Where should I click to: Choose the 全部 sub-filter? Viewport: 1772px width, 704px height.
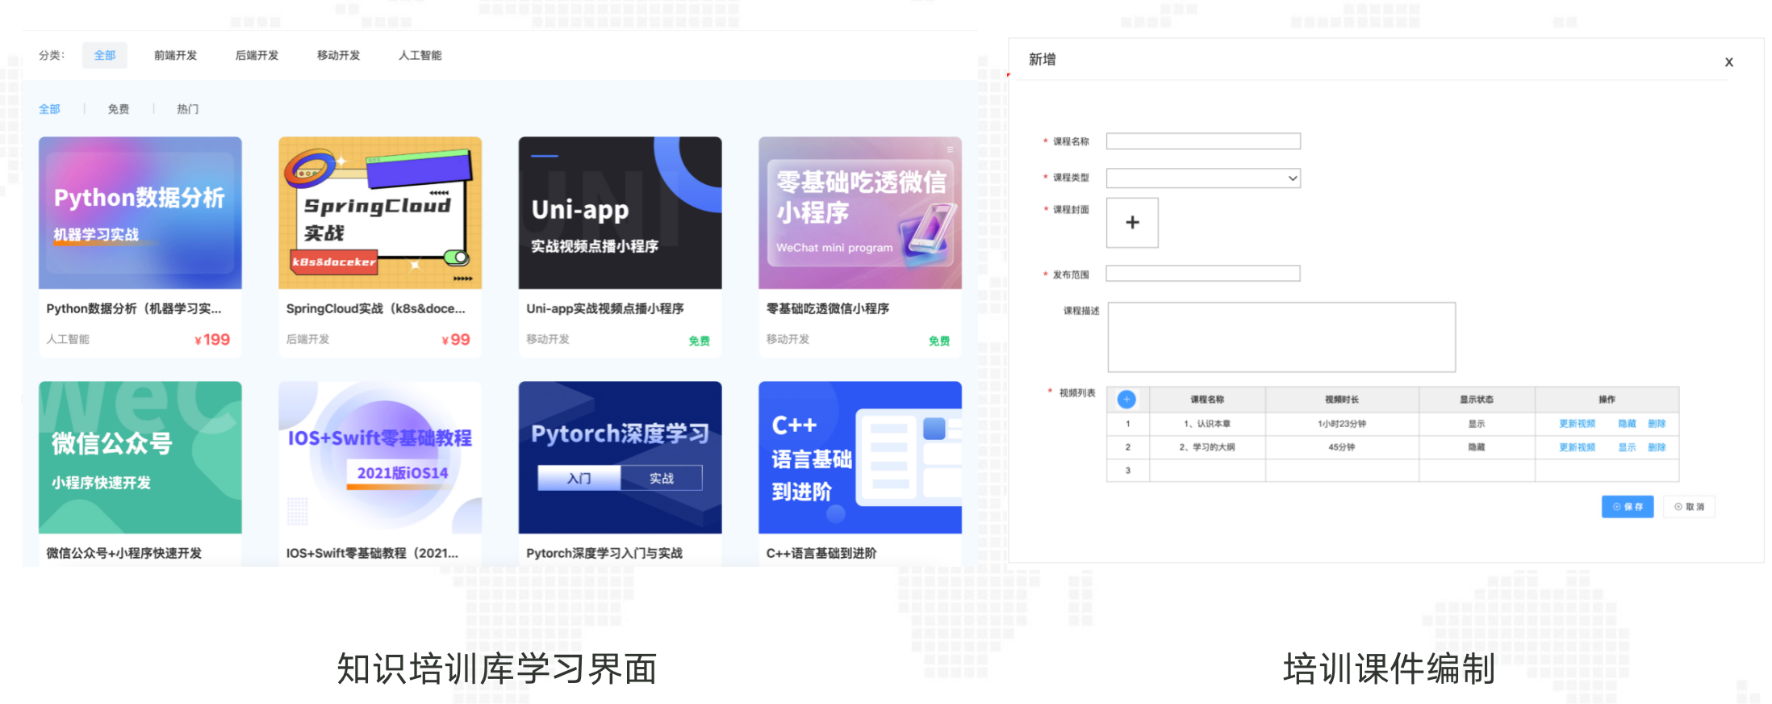pyautogui.click(x=49, y=108)
